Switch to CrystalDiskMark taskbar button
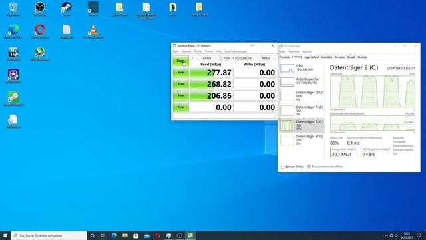Screen dimensions: 426x240 (190, 235)
